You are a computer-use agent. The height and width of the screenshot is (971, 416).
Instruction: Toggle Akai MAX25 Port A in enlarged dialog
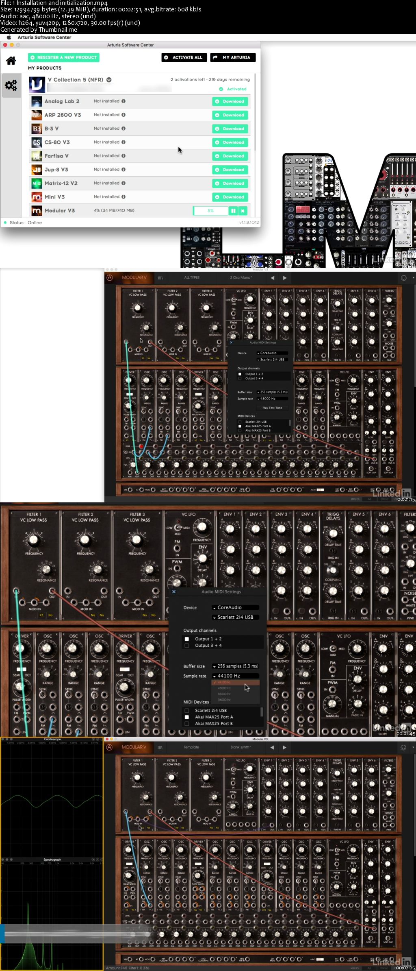tap(187, 717)
